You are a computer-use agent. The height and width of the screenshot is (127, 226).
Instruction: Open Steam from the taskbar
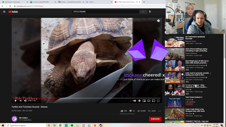pyautogui.click(x=101, y=126)
